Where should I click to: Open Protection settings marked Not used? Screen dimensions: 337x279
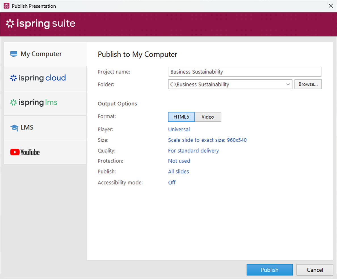(x=179, y=161)
